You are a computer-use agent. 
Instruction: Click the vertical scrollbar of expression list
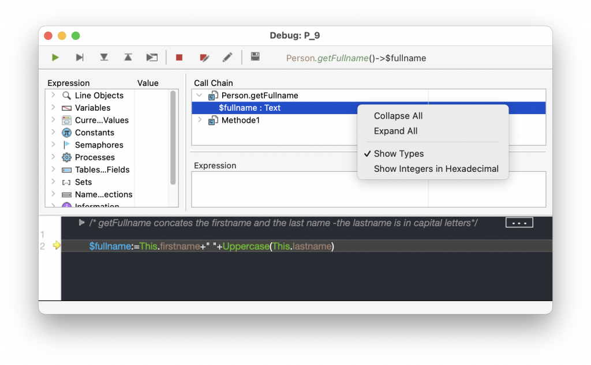(173, 137)
